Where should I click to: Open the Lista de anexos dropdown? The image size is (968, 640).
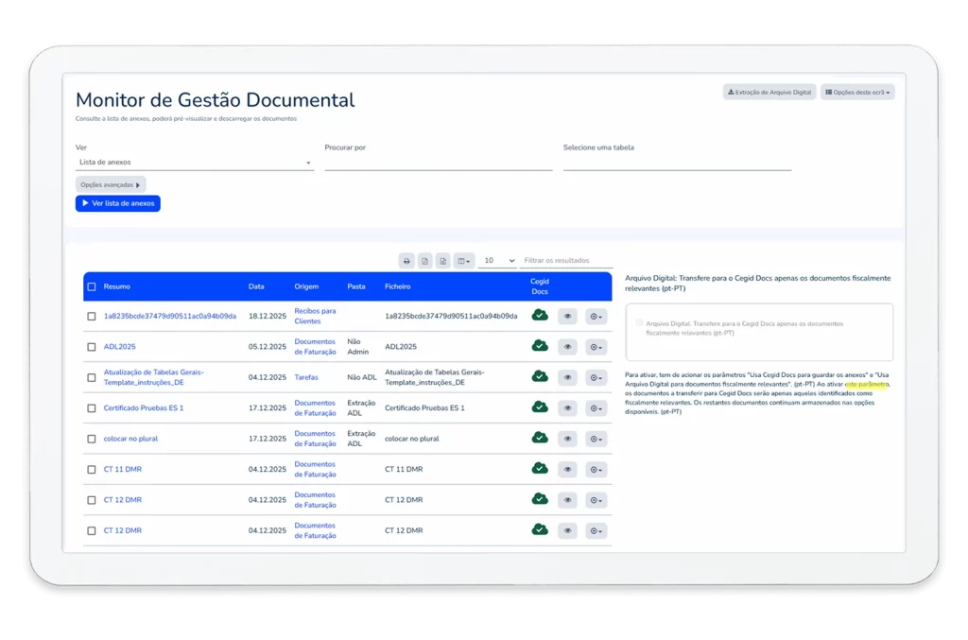(195, 163)
